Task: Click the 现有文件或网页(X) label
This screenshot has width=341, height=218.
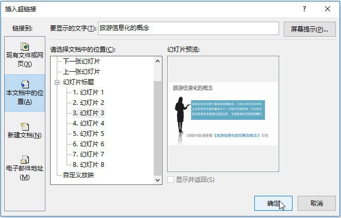Action: tap(25, 59)
